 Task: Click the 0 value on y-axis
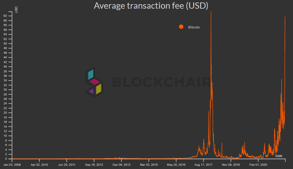click(10, 159)
